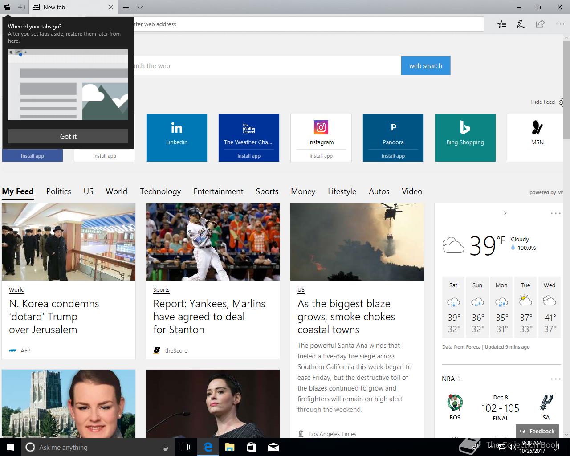Screen dimensions: 570x456
Task: Switch to the Sports feed tab
Action: (267, 191)
